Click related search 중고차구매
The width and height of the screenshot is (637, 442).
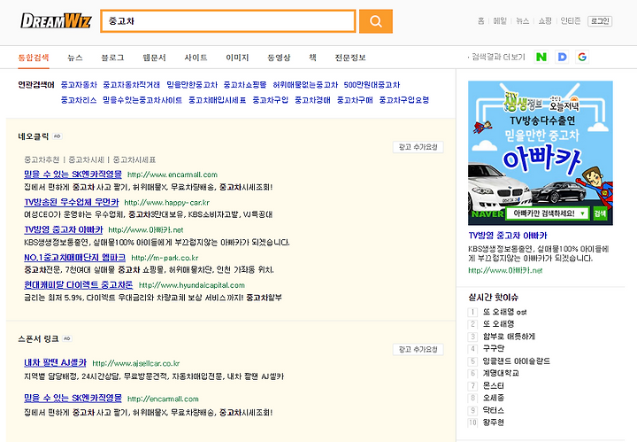click(355, 100)
